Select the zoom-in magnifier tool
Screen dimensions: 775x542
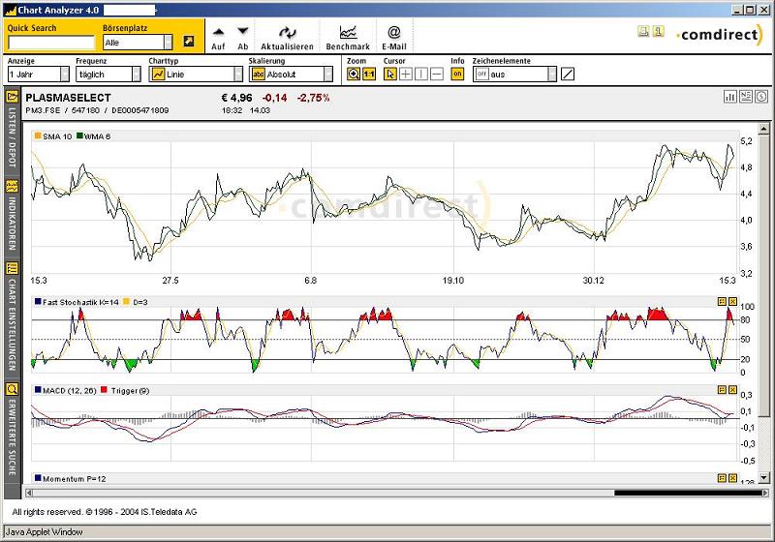coord(354,74)
